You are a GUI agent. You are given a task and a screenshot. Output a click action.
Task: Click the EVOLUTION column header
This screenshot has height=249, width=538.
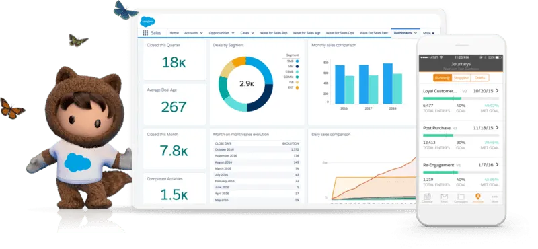[291, 143]
